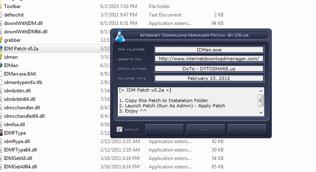Select the downlWithIDM64.dll file icon

pos(1,32)
